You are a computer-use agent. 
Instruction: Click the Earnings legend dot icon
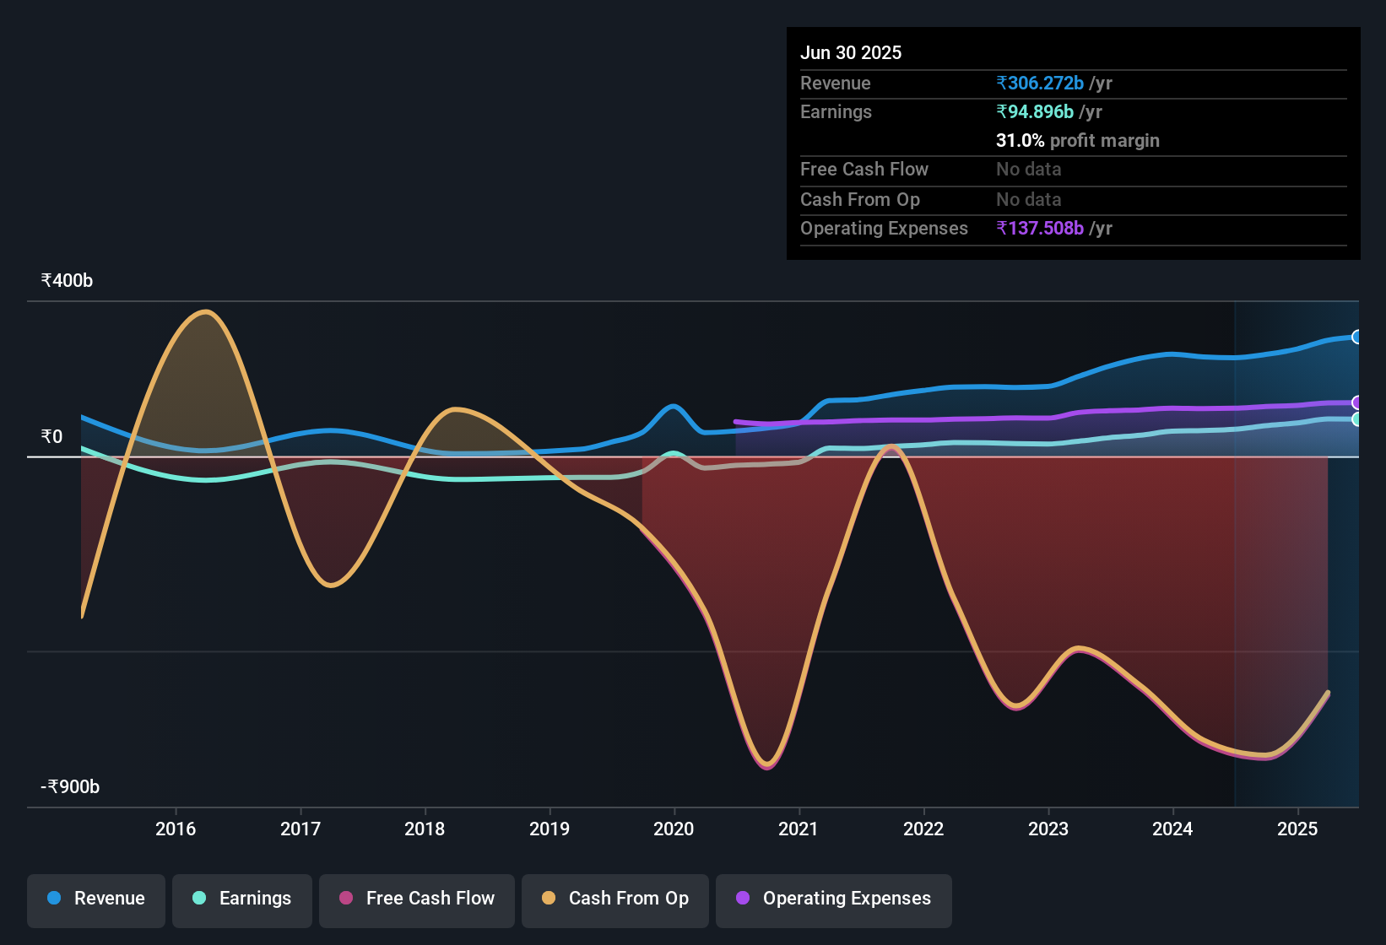[200, 899]
